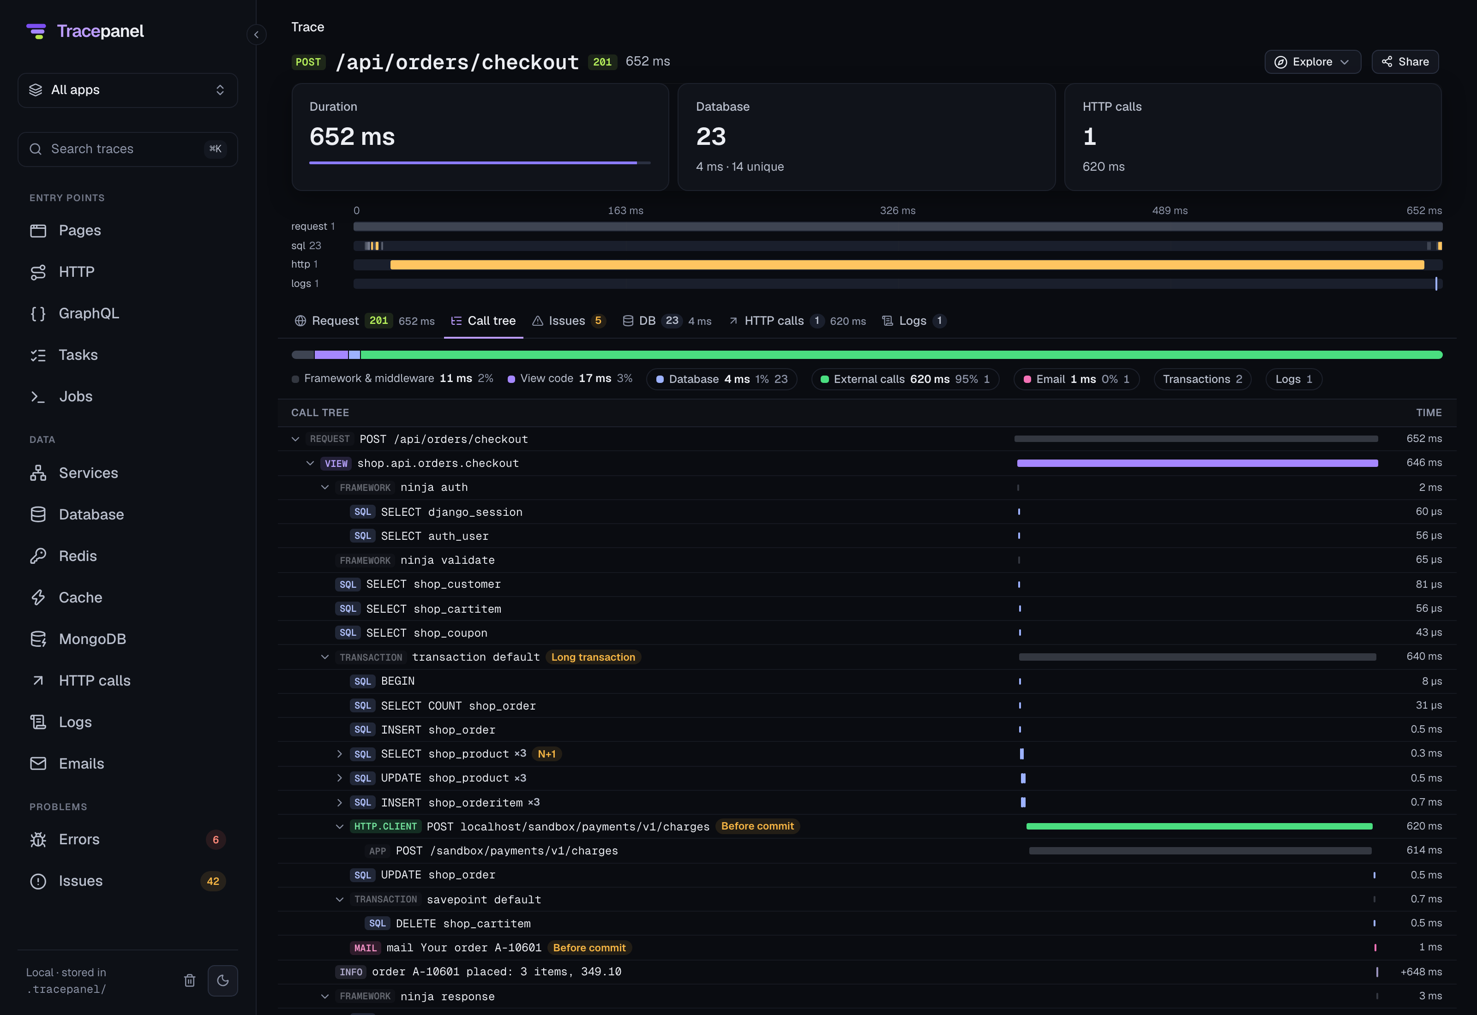
Task: Select the Call tree tab
Action: tap(483, 321)
